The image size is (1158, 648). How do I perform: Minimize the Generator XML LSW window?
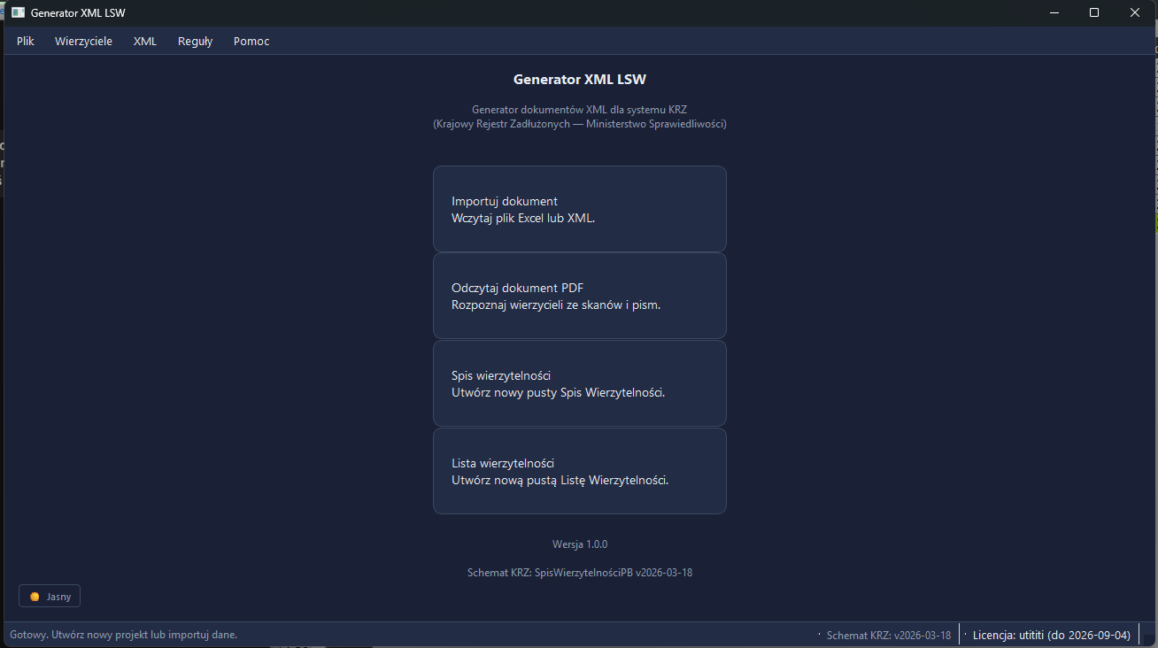click(1054, 12)
